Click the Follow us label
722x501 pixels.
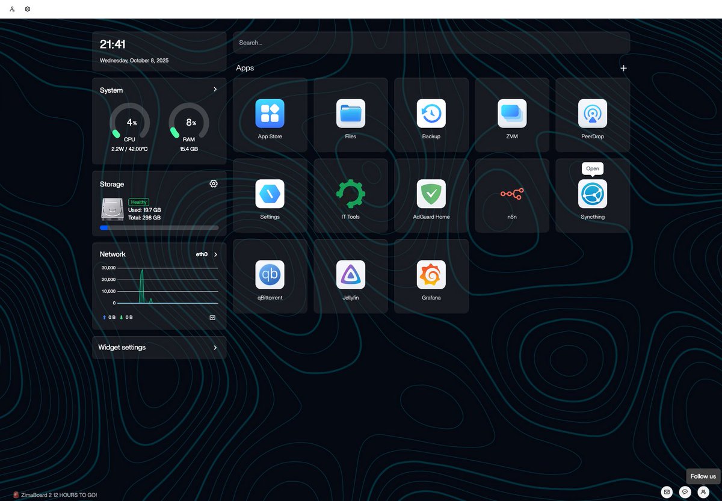(x=703, y=476)
